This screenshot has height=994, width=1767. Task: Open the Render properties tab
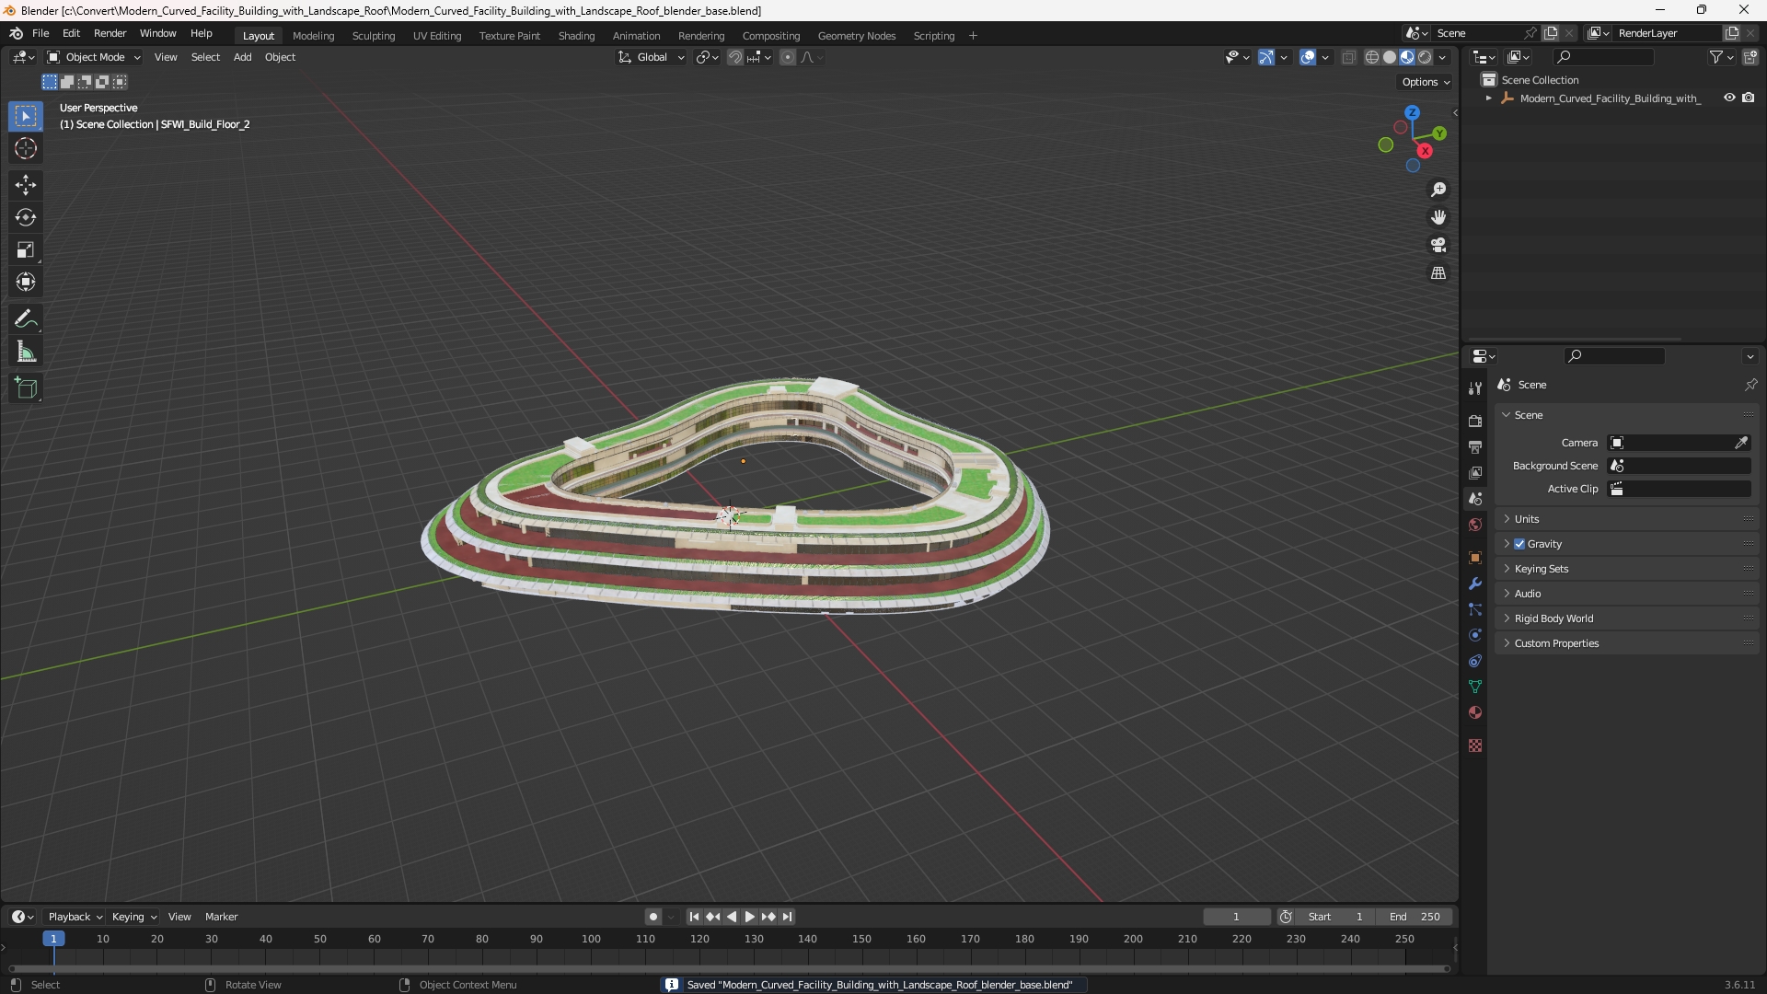[1475, 421]
